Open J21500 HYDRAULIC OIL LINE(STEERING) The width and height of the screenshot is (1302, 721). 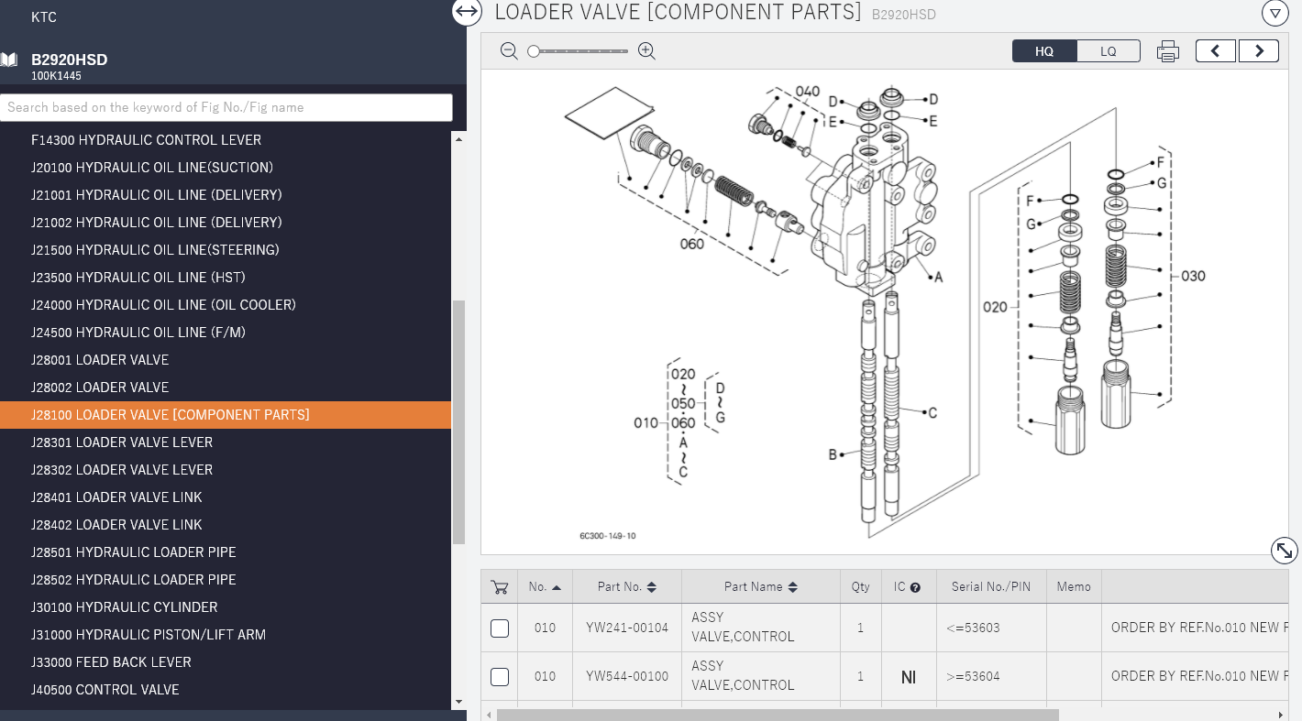tap(226, 250)
